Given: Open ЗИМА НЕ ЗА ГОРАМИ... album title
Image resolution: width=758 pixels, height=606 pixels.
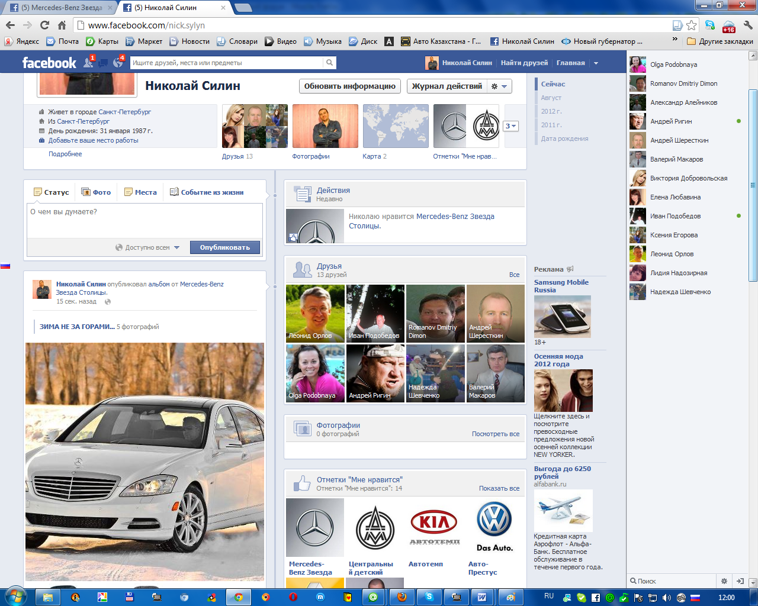Looking at the screenshot, I should pos(77,327).
